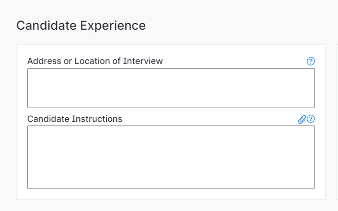Click the 'Address or Location of Interview' label
The height and width of the screenshot is (211, 338).
point(95,61)
